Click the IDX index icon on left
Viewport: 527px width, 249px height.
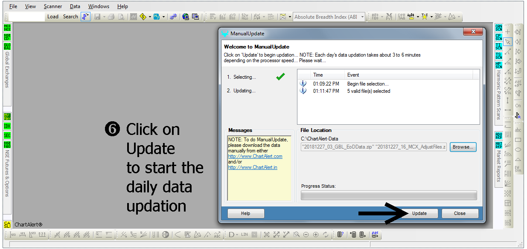coord(7,126)
